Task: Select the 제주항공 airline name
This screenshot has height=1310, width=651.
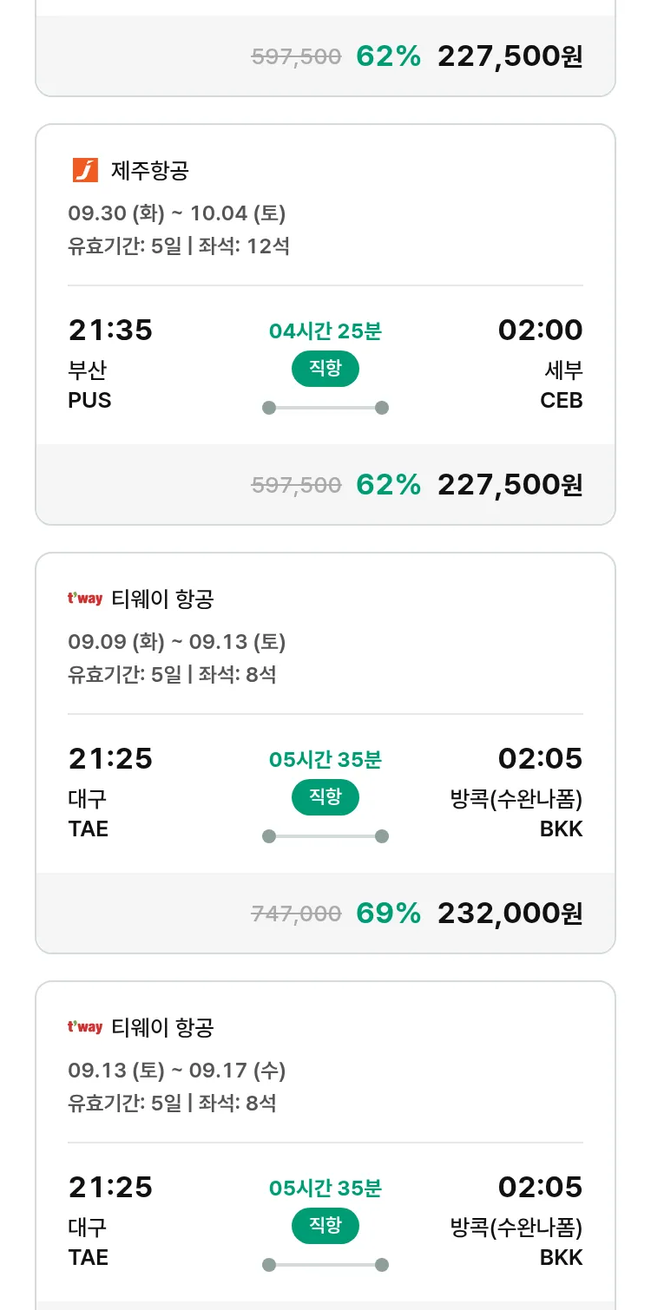Action: pyautogui.click(x=150, y=170)
